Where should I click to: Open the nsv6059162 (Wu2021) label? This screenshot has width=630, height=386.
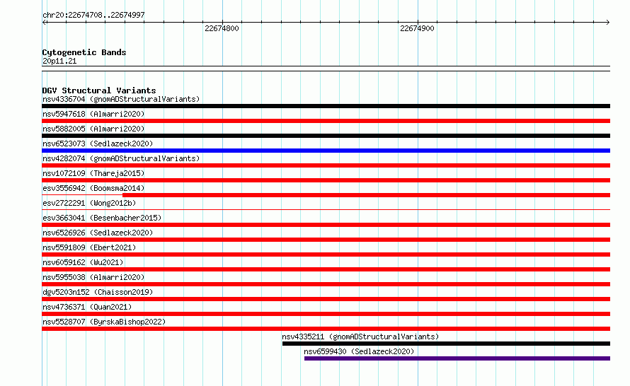point(83,262)
